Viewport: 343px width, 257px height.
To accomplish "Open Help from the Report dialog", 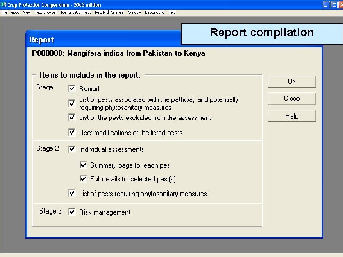I will click(292, 116).
